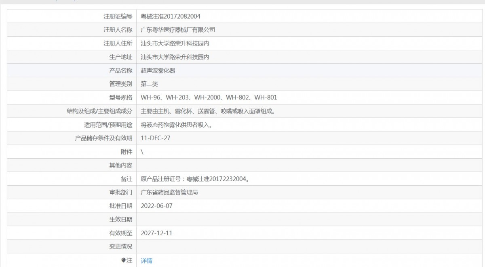The image size is (485, 267).
Task: Select approval date 2022-06-07
Action: pyautogui.click(x=156, y=206)
